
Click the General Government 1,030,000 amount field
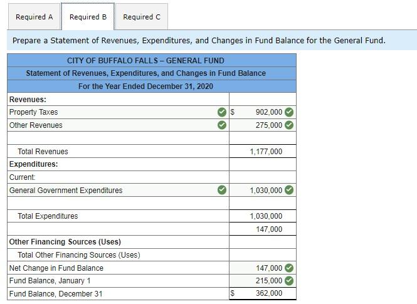click(263, 190)
